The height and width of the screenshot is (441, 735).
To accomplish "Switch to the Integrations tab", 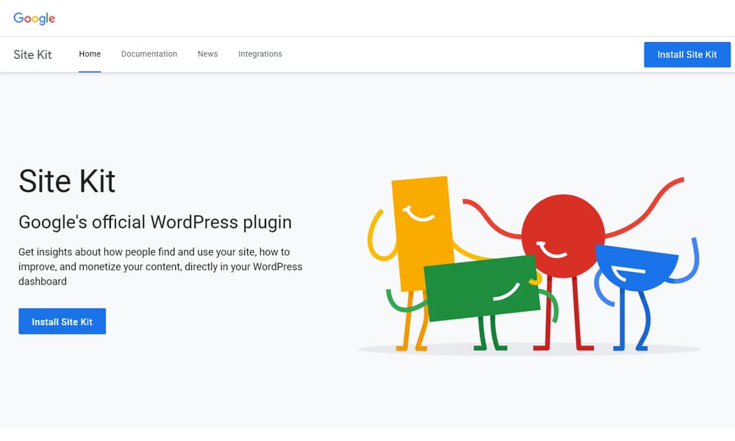I will click(260, 54).
